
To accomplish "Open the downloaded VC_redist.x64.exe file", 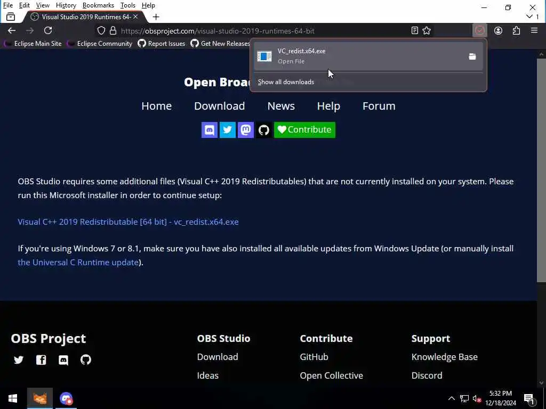I will [x=359, y=56].
